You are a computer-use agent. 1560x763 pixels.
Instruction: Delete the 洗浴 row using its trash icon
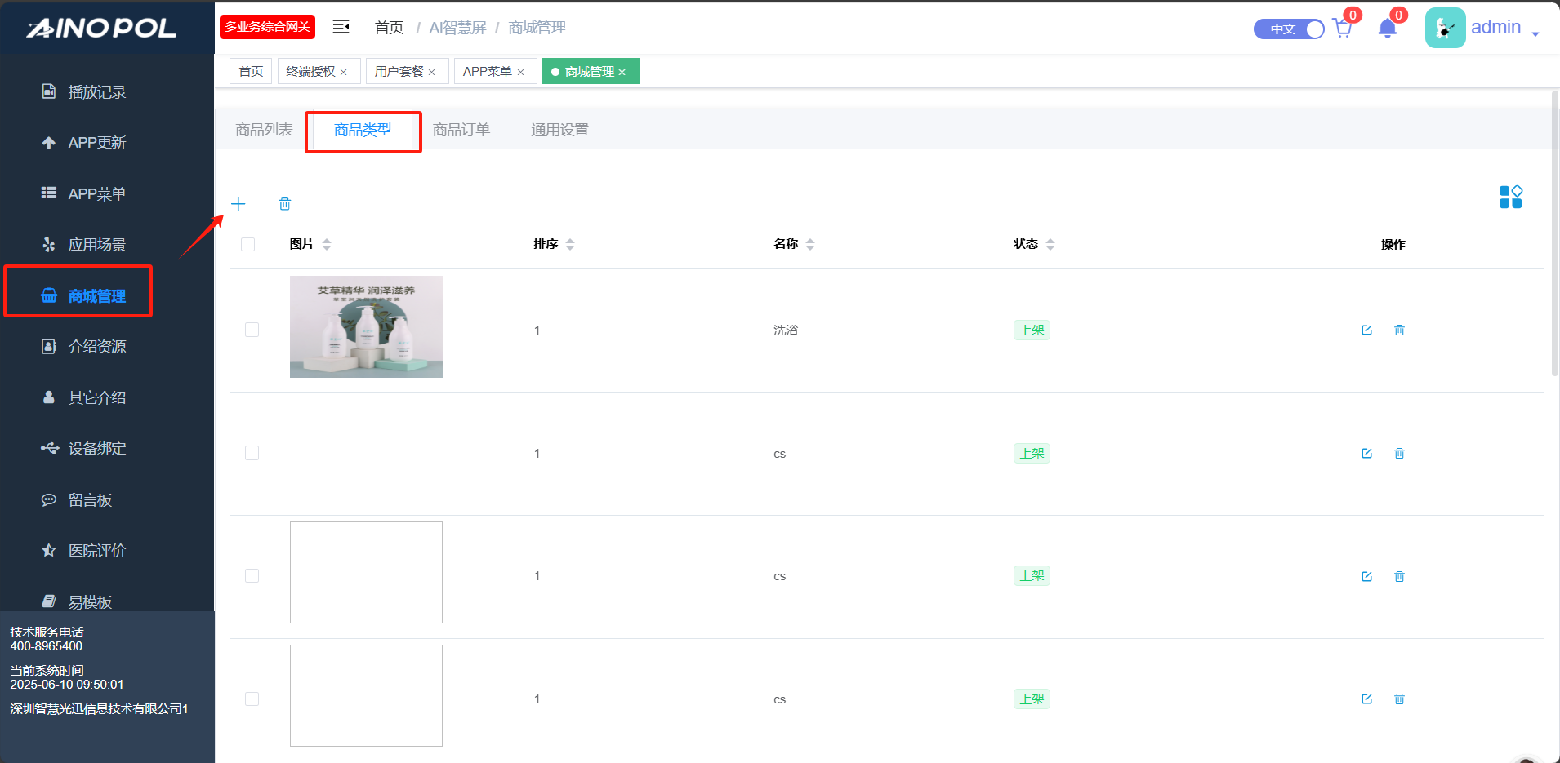(x=1399, y=330)
